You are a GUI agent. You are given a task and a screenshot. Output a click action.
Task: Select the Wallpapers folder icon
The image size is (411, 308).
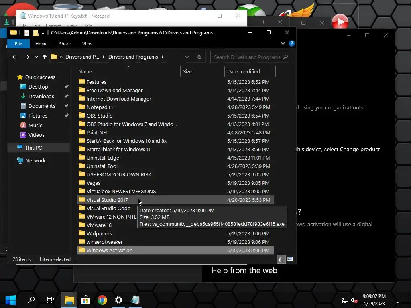[x=82, y=233]
